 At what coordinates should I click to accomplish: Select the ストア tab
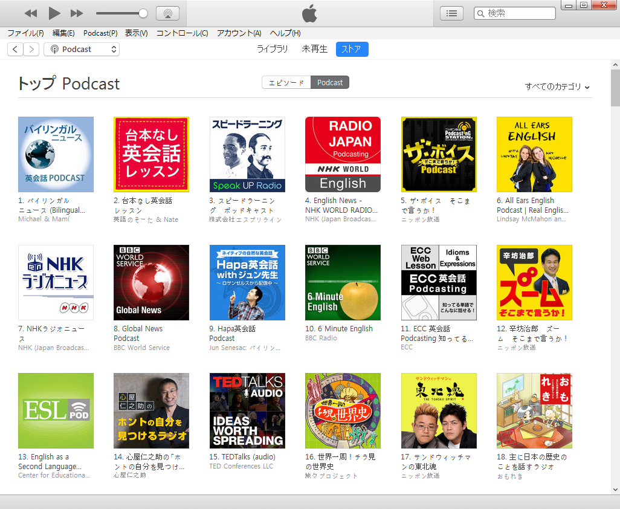352,49
